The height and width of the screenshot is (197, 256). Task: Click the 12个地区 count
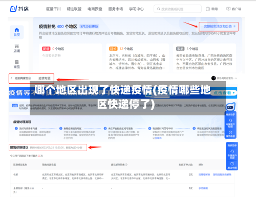126,49
